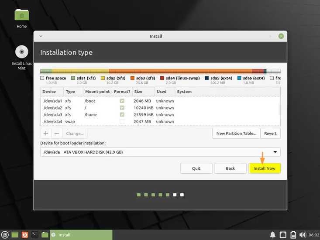
Task: Launch Firefox from the taskbar
Action: [x=25, y=235]
